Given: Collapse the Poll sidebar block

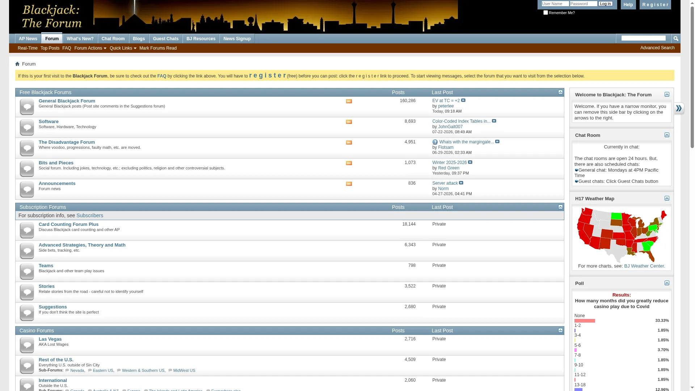Looking at the screenshot, I should tap(667, 283).
